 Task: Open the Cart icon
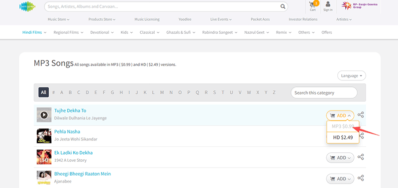[x=313, y=6]
